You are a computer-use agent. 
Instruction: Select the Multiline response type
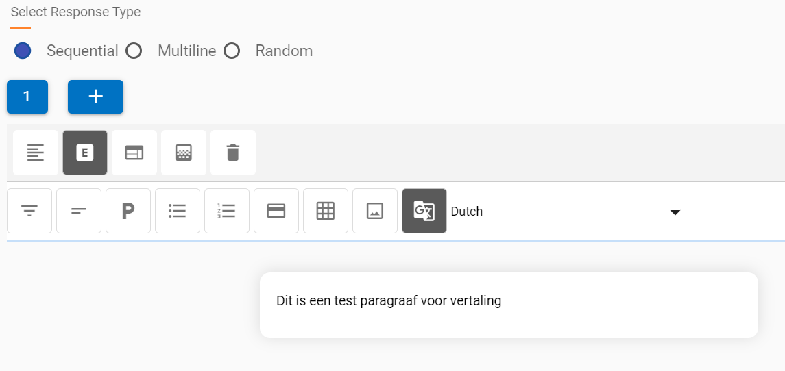134,51
